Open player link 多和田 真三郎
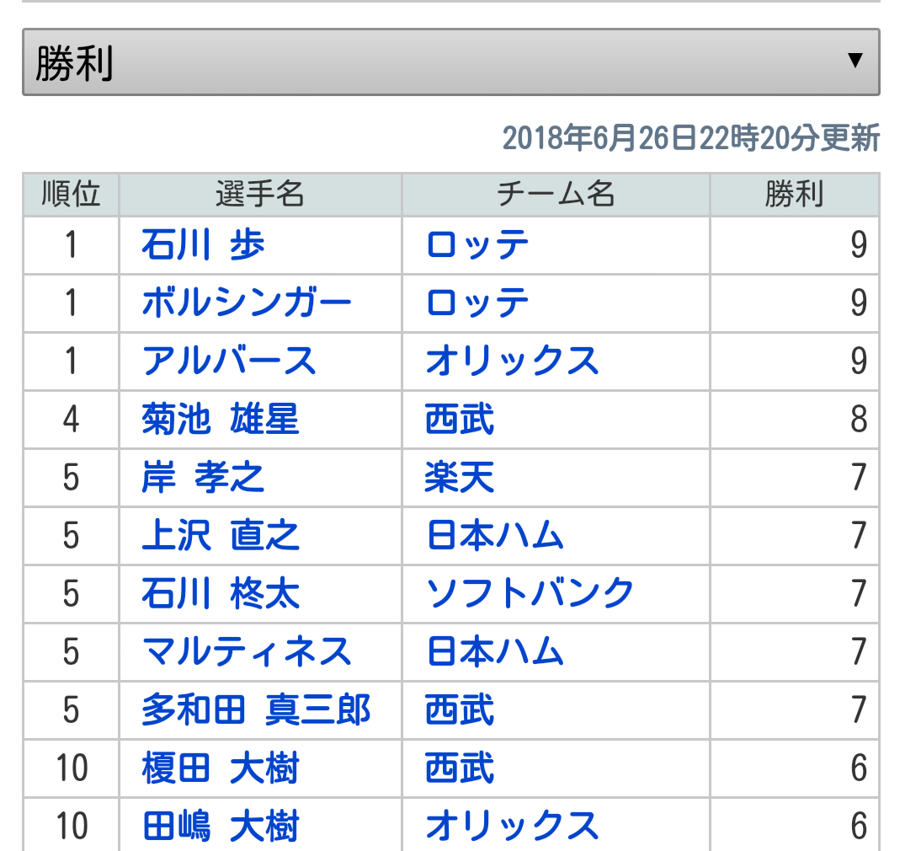Image resolution: width=905 pixels, height=851 pixels. (256, 710)
